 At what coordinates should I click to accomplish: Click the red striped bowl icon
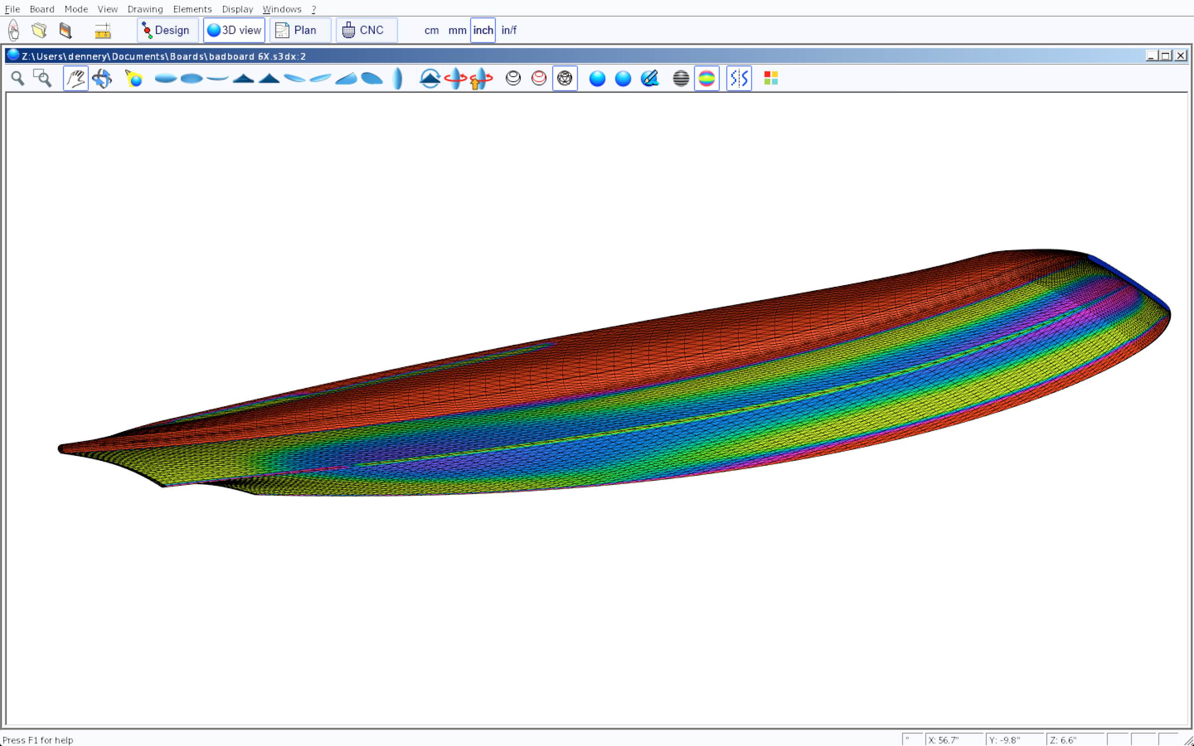539,78
